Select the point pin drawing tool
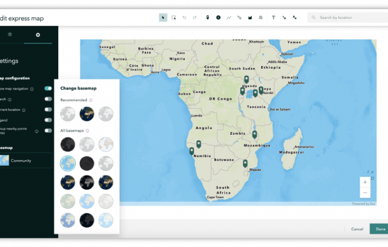 (x=207, y=18)
